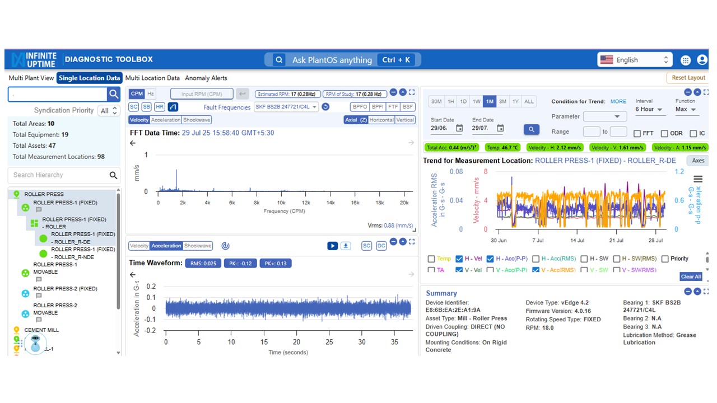Open the Anomaly Alerts tab
717x403 pixels.
pyautogui.click(x=206, y=78)
